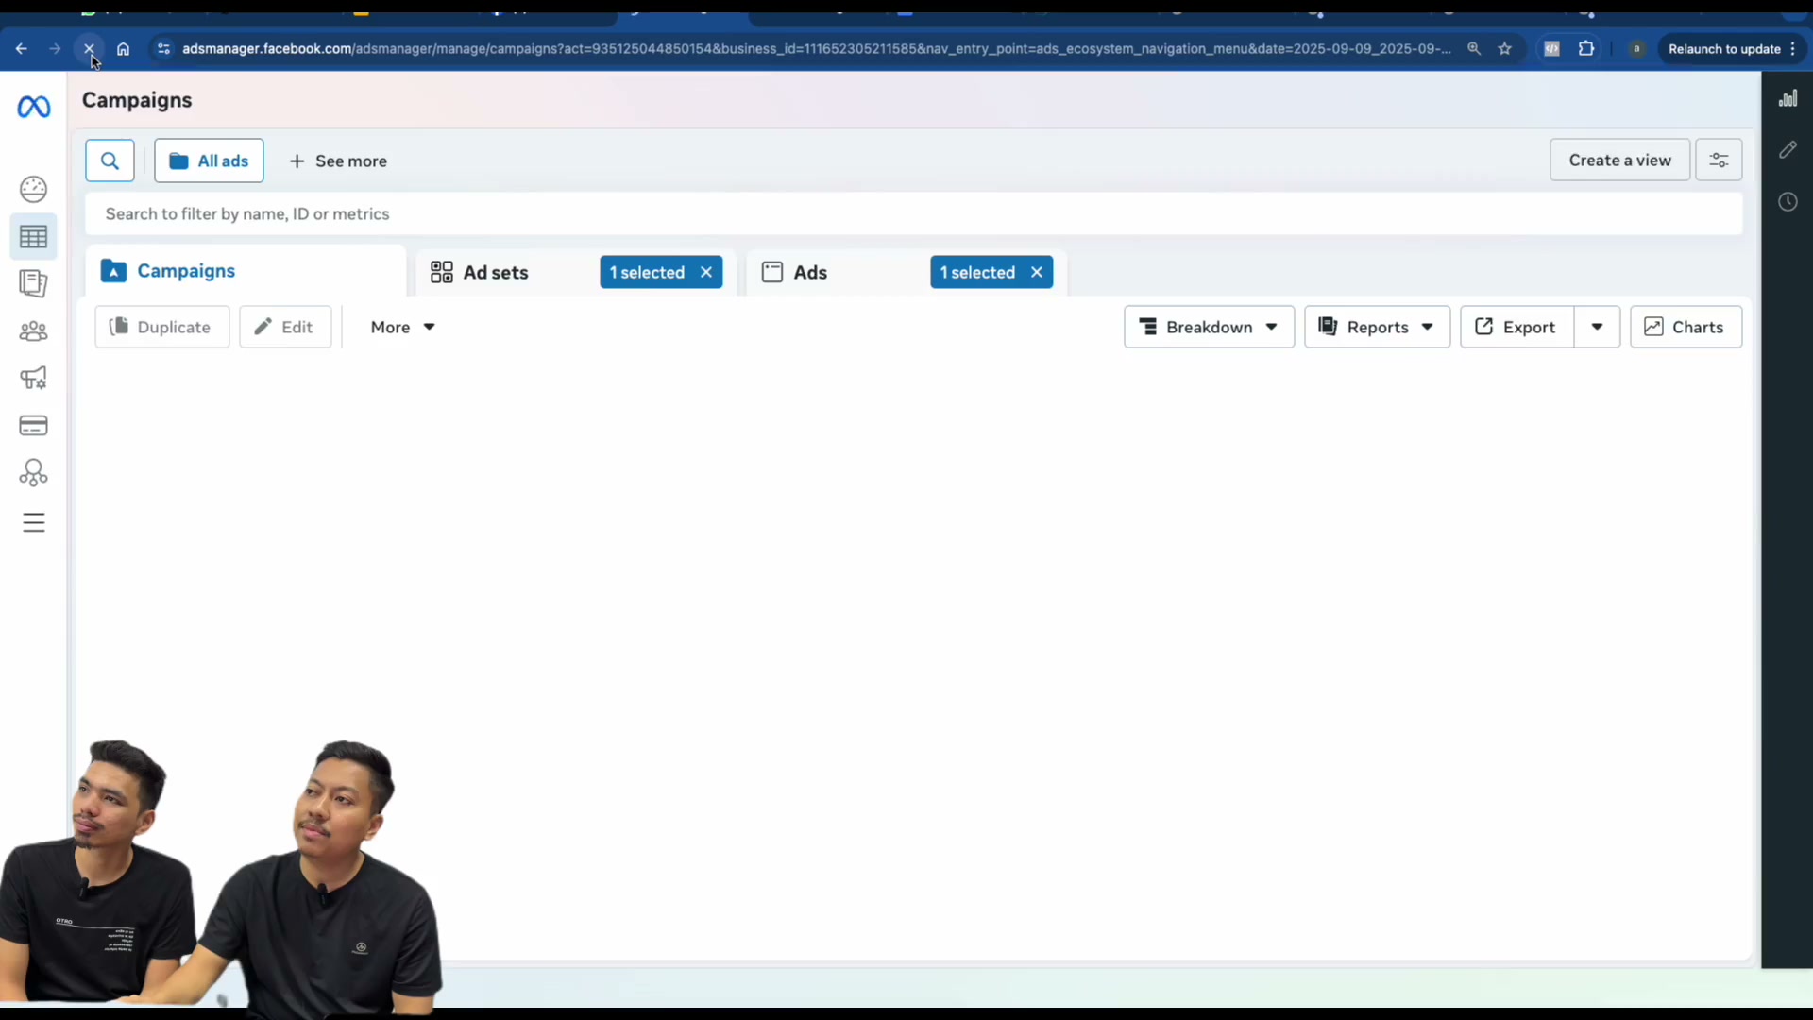Click the Create a view button
This screenshot has width=1813, height=1020.
[x=1619, y=161]
